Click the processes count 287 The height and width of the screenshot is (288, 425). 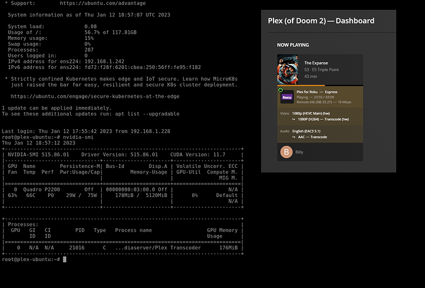click(89, 50)
